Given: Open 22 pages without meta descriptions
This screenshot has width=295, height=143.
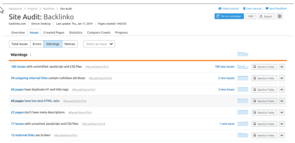Looking at the screenshot, I should pos(17,112).
